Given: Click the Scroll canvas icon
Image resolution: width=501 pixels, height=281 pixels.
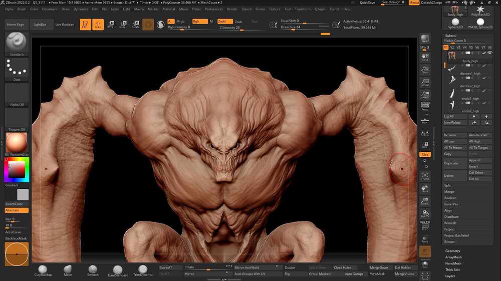Looking at the screenshot, I should [425, 57].
